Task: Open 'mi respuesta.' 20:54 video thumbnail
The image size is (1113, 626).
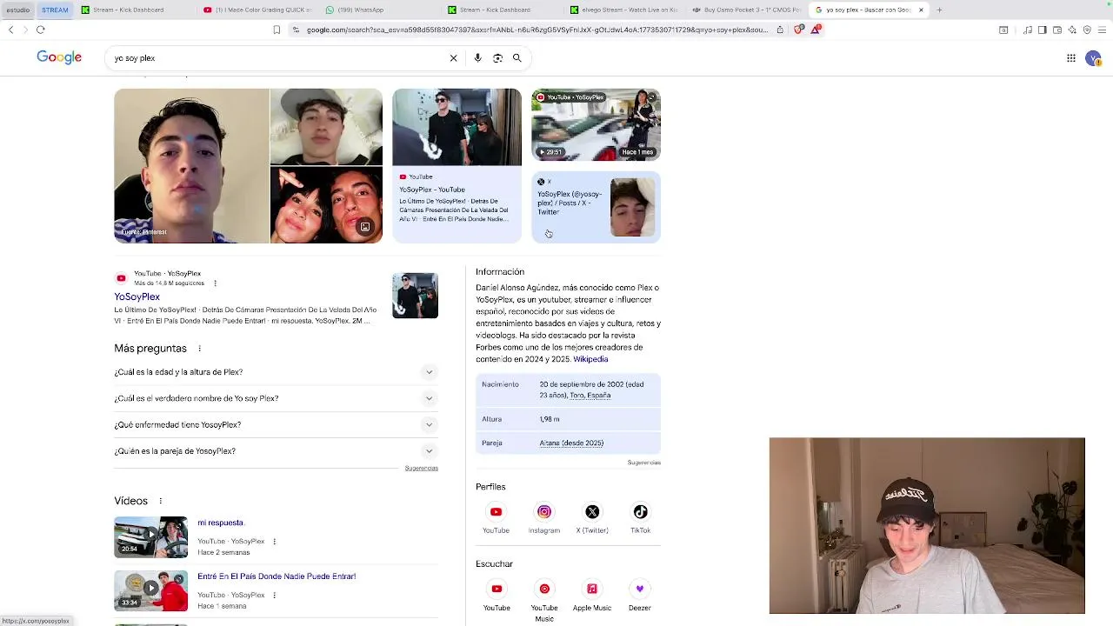Action: (x=150, y=537)
